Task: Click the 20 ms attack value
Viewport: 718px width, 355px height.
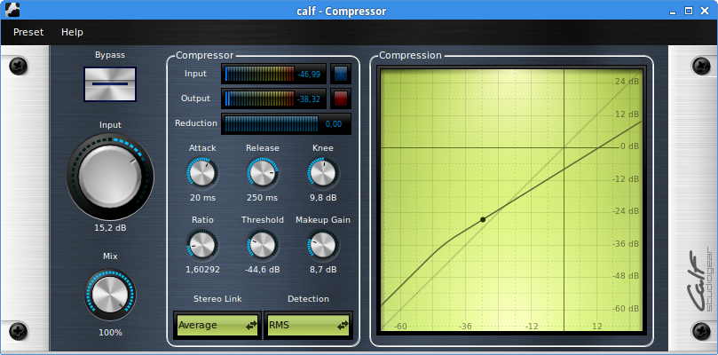Action: click(x=202, y=198)
